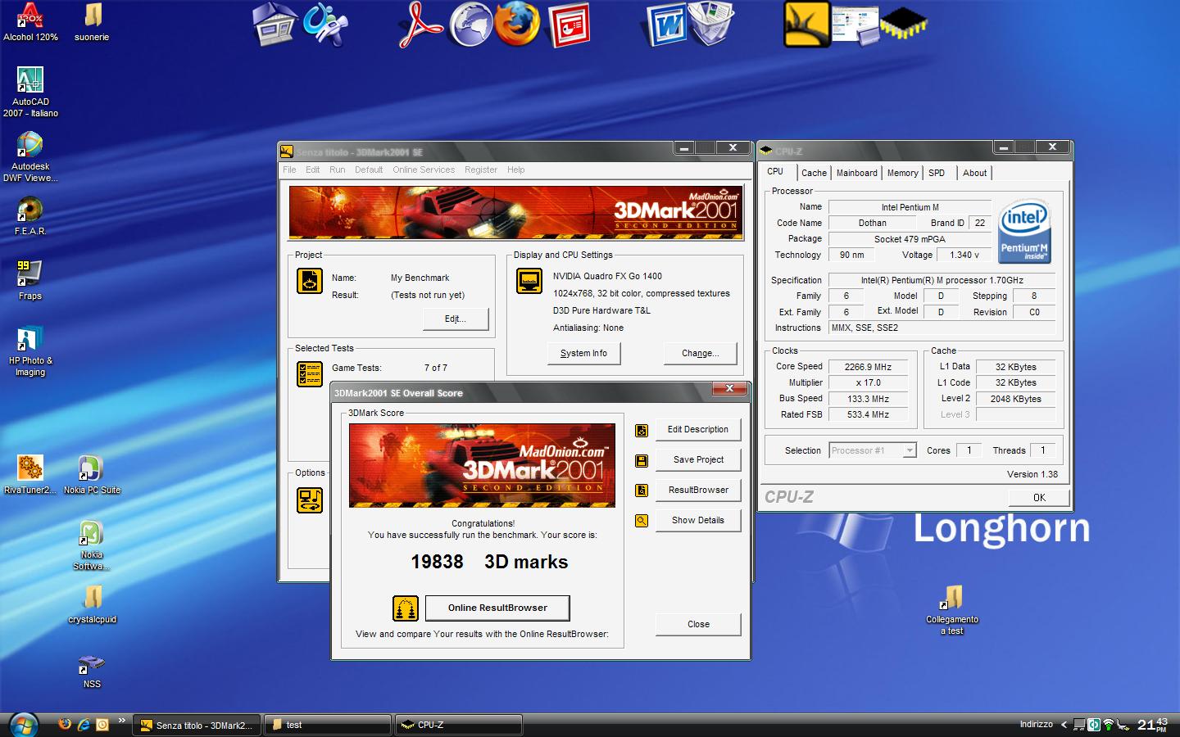Click the CPU chip dock icon
Viewport: 1180px width, 737px height.
click(x=904, y=24)
